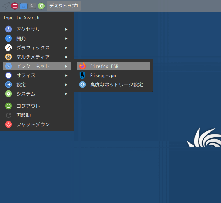Expand the グラフィックス submenu arrow
This screenshot has width=221, height=203.
coord(66,48)
